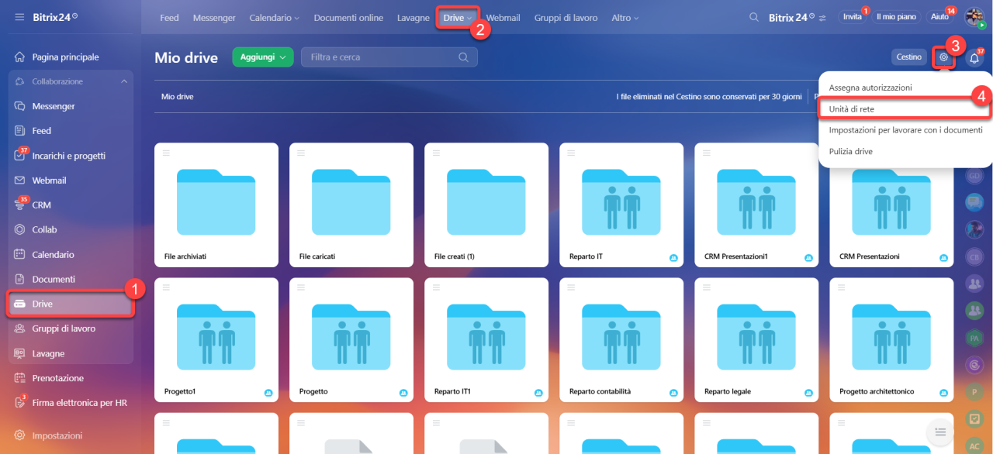Select Messenger in the top menu
This screenshot has height=454, width=993.
tap(214, 18)
